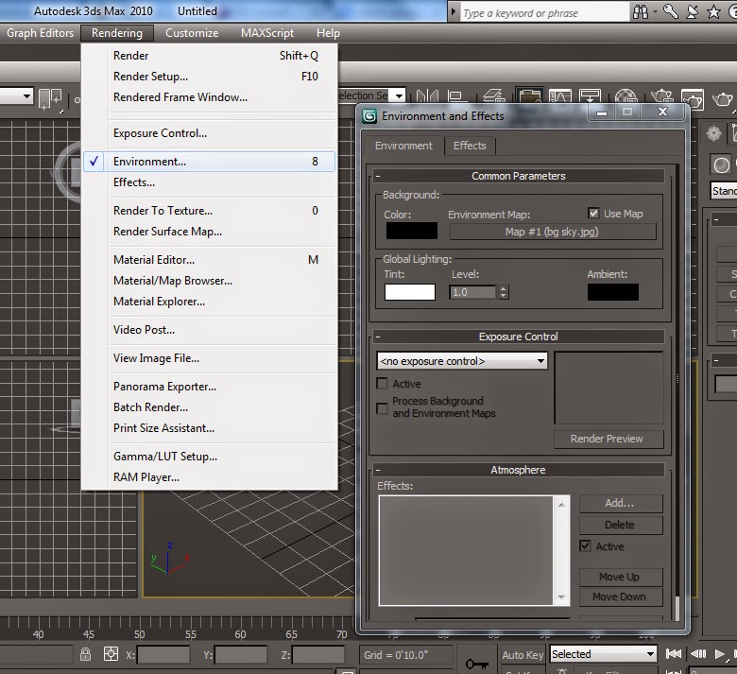Viewport: 737px width, 674px height.
Task: Select the Environment tab
Action: [x=403, y=146]
